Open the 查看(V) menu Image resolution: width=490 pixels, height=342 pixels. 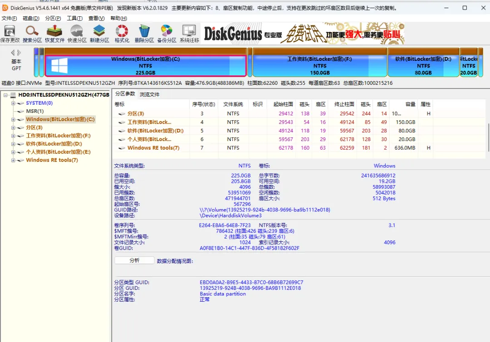[97, 19]
